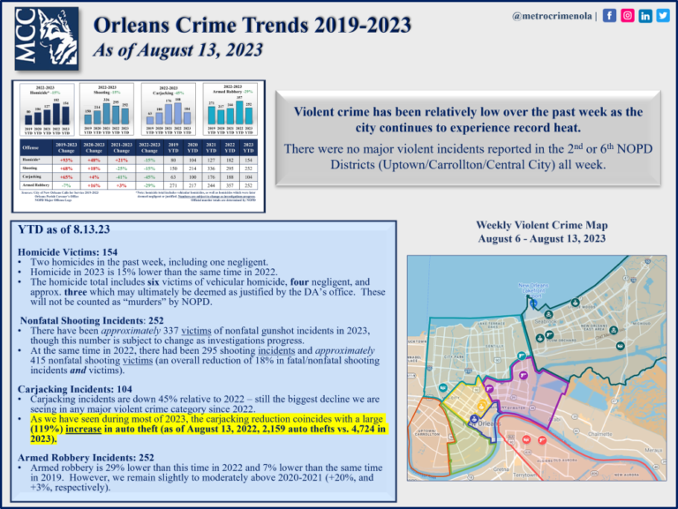Click the Offense column header in table
This screenshot has height=509, width=678.
[31, 146]
